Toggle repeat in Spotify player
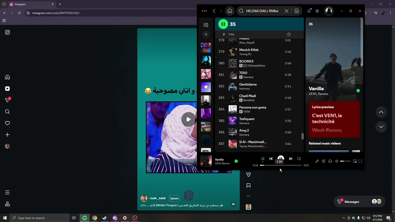The width and height of the screenshot is (395, 222). [299, 159]
